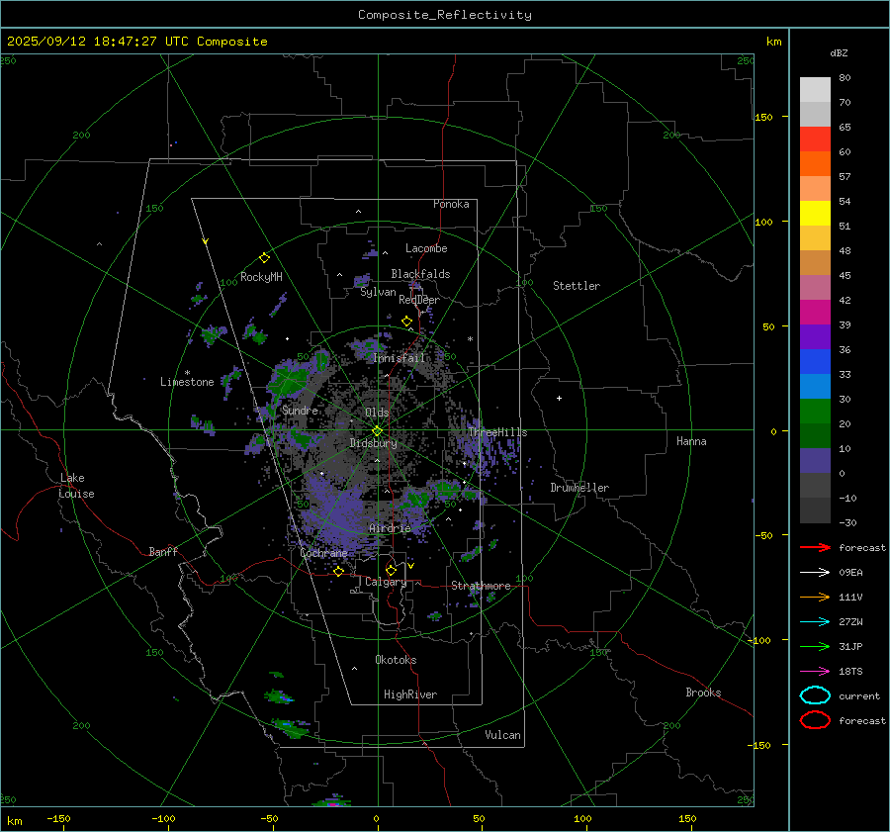
Task: Select the red swatch below 65 dBZ
Action: [x=815, y=139]
